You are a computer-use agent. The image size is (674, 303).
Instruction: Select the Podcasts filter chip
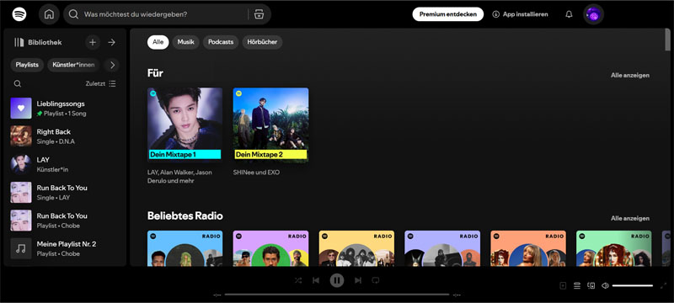tap(221, 42)
